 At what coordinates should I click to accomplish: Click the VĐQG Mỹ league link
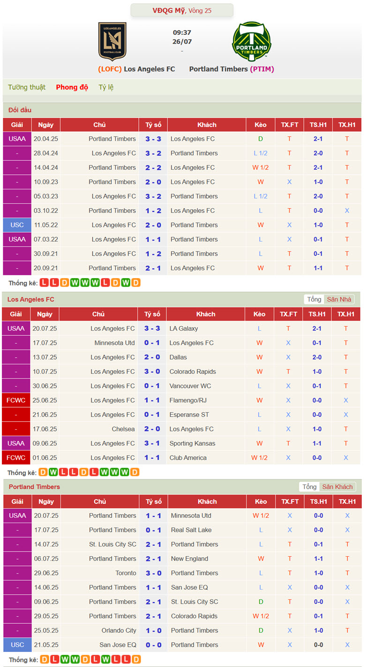(x=169, y=10)
